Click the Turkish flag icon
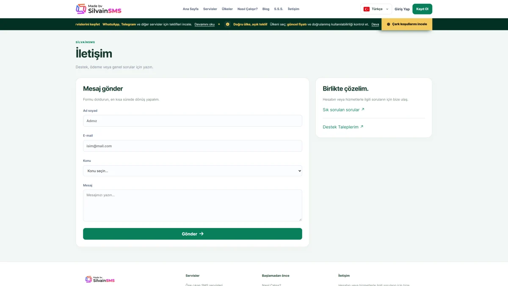508x286 pixels. click(367, 9)
